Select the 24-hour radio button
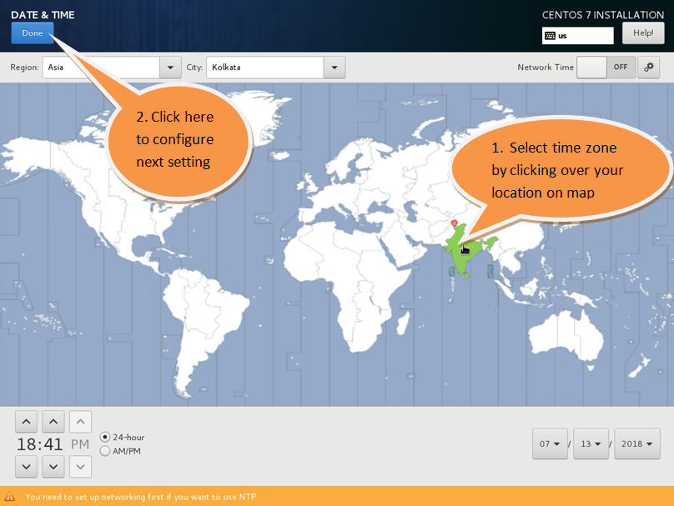The image size is (674, 506). tap(105, 437)
